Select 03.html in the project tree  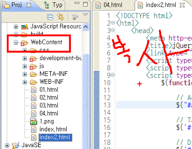click(49, 106)
